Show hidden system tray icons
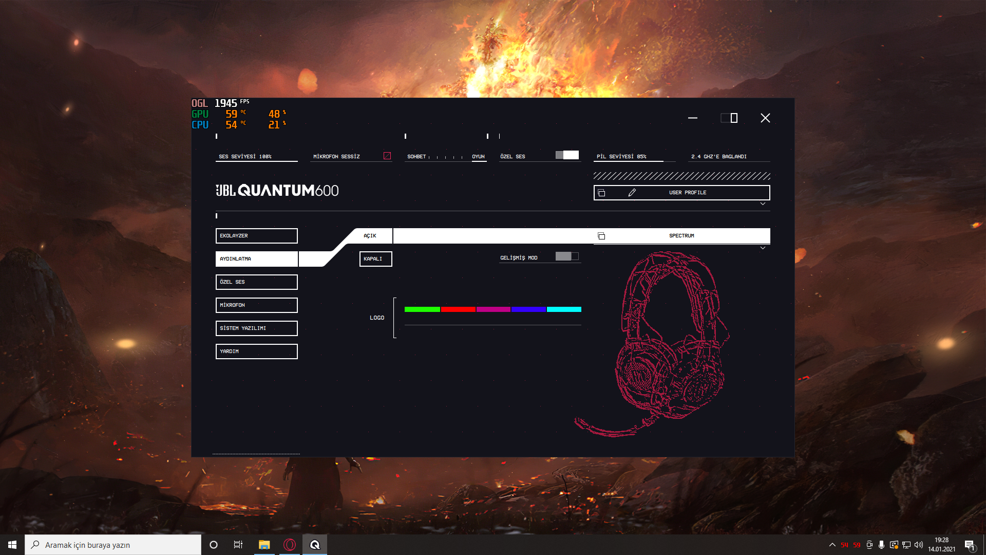Screen dimensions: 986x555 [832, 545]
